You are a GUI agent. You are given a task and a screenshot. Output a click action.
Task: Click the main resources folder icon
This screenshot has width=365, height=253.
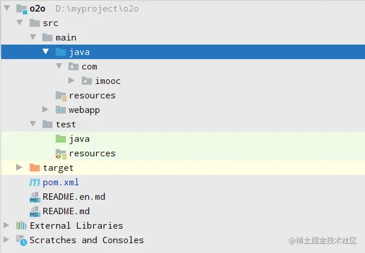tap(61, 96)
